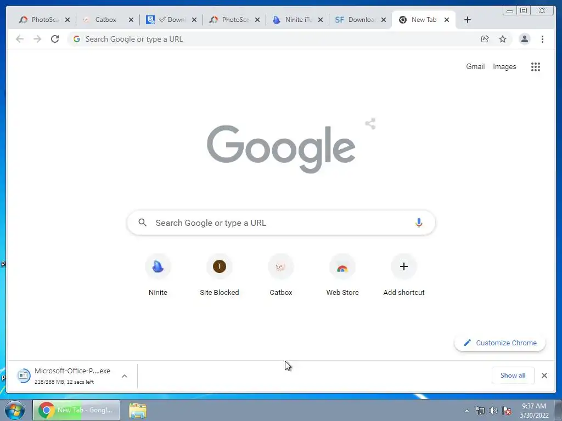Open the share this page icon
The width and height of the screenshot is (562, 421).
(485, 39)
